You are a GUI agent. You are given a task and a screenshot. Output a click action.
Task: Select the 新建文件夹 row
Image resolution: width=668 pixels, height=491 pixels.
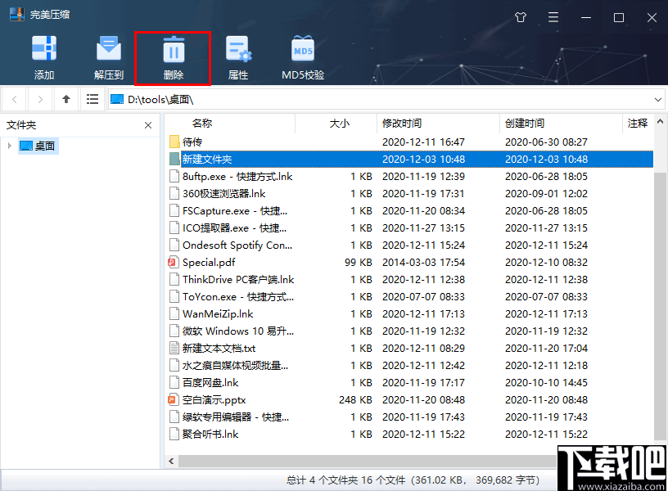tap(411, 160)
